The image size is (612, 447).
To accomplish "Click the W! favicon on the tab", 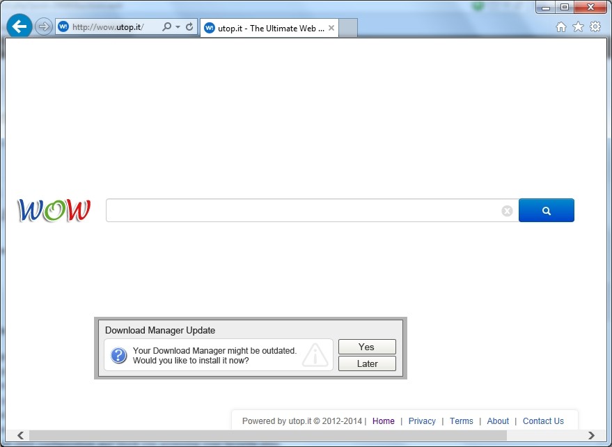I will 210,28.
